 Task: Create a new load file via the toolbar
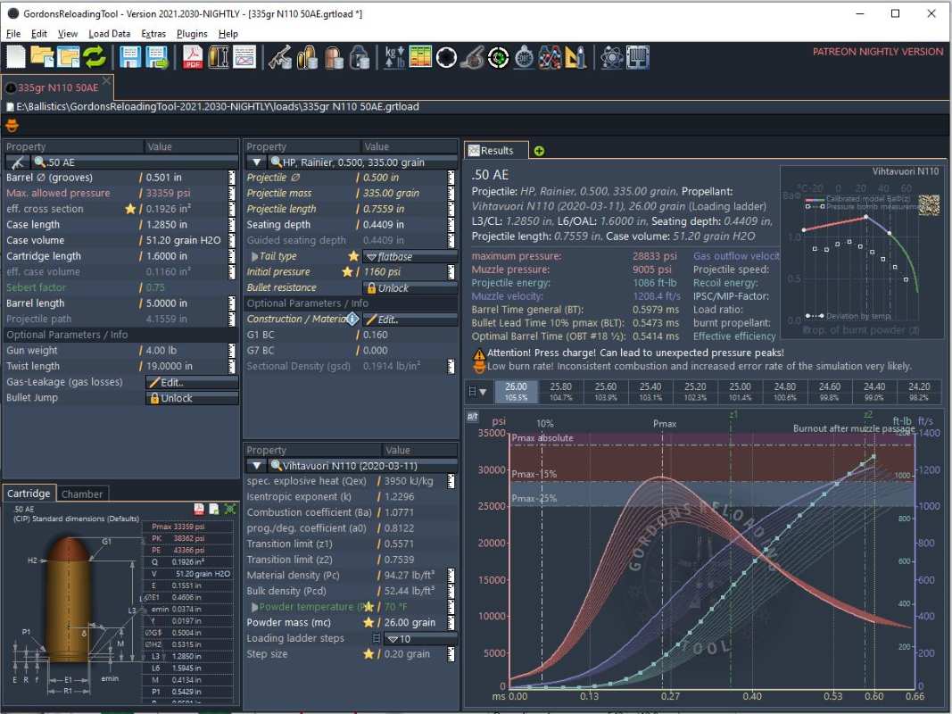(x=16, y=57)
